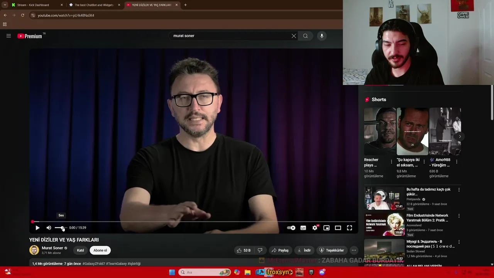Mute the video using the speaker icon

pos(49,228)
